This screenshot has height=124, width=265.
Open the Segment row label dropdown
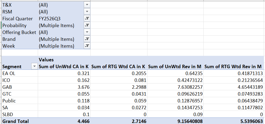(x=34, y=67)
